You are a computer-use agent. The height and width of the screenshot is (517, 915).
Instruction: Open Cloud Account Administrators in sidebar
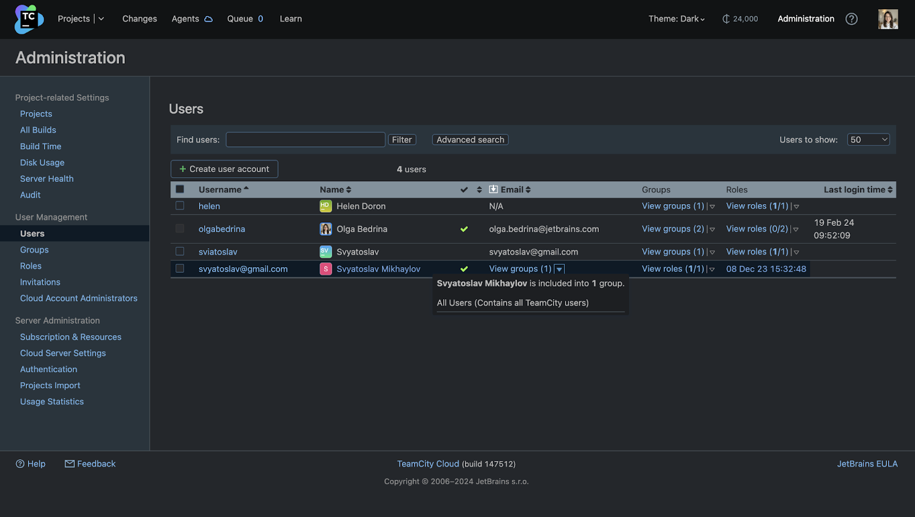pyautogui.click(x=79, y=299)
